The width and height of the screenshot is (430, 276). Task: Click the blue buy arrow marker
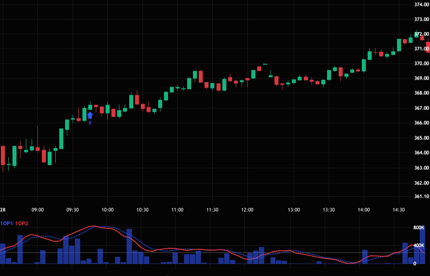tap(90, 115)
